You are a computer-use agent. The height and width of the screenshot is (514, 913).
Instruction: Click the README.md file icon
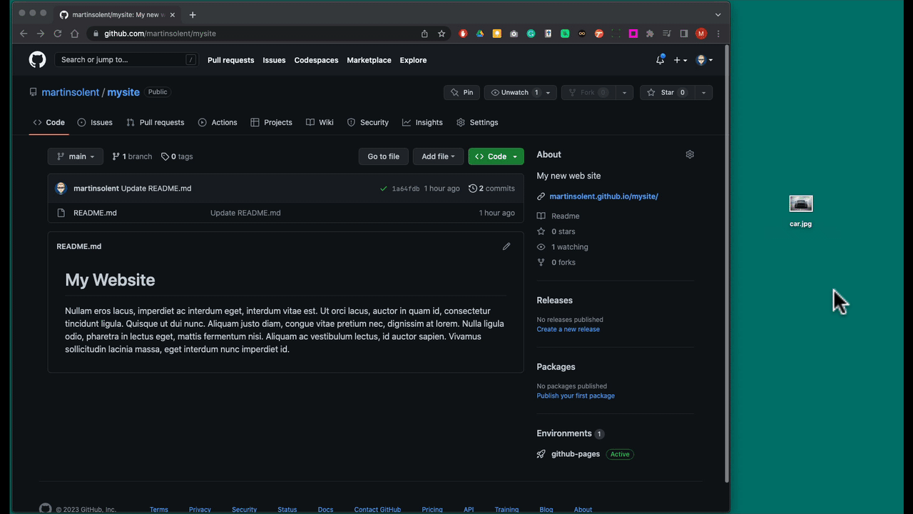coord(61,213)
